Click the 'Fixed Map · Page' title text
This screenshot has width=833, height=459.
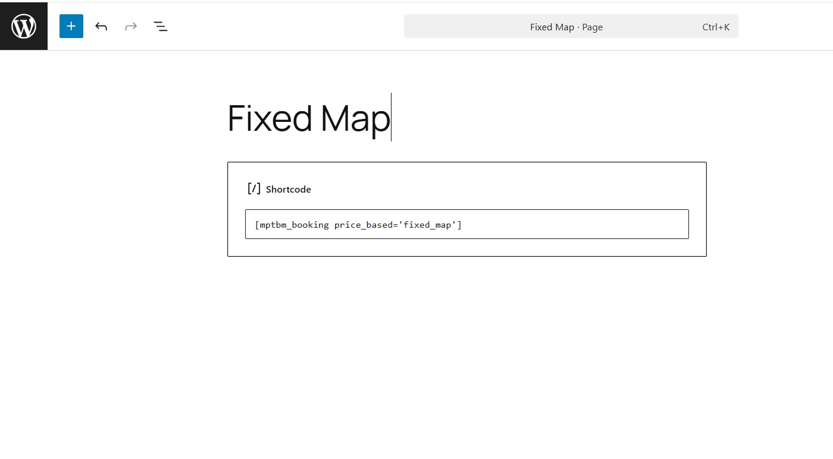[566, 27]
